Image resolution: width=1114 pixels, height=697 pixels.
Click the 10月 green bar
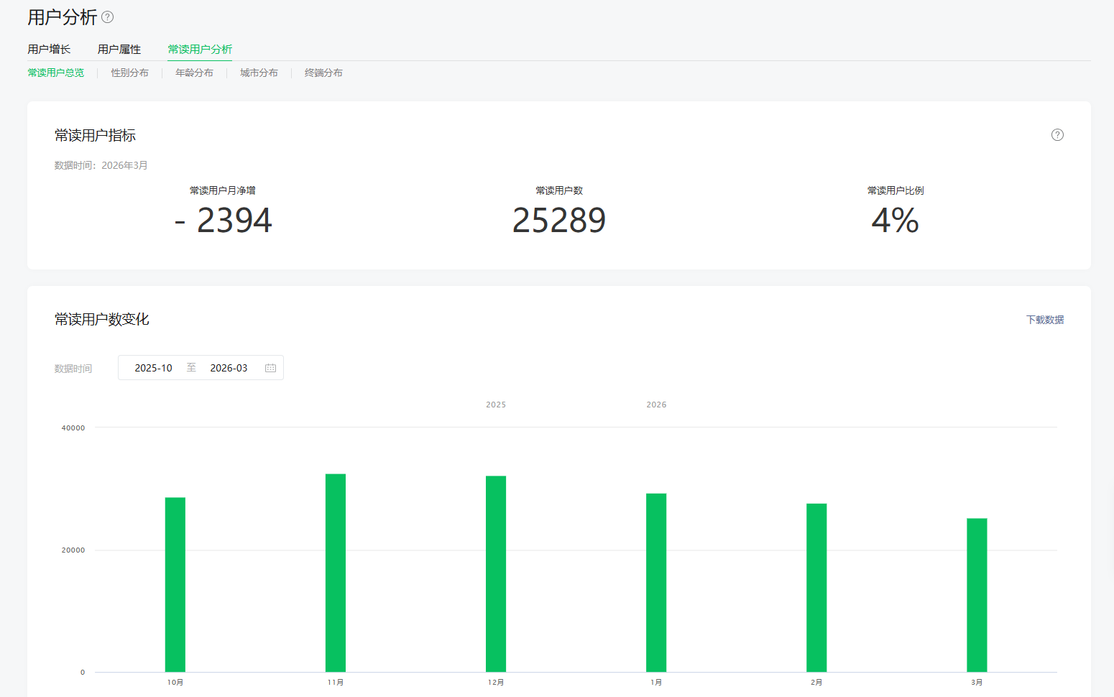pyautogui.click(x=175, y=584)
